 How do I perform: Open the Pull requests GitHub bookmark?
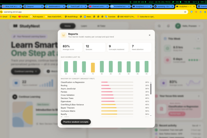pos(36,17)
